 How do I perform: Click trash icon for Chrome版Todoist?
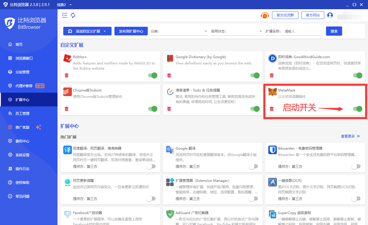click(67, 109)
